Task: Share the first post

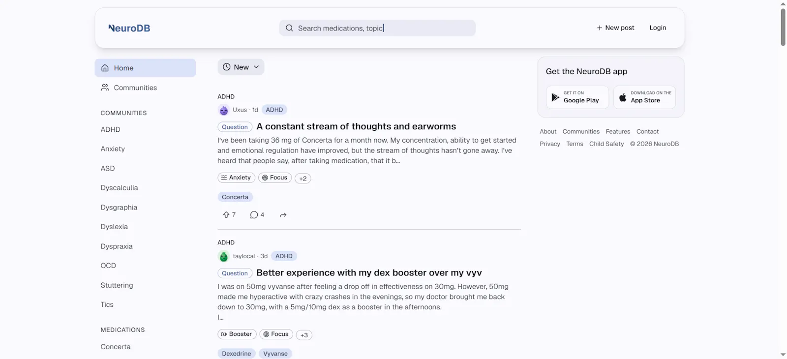Action: click(283, 215)
